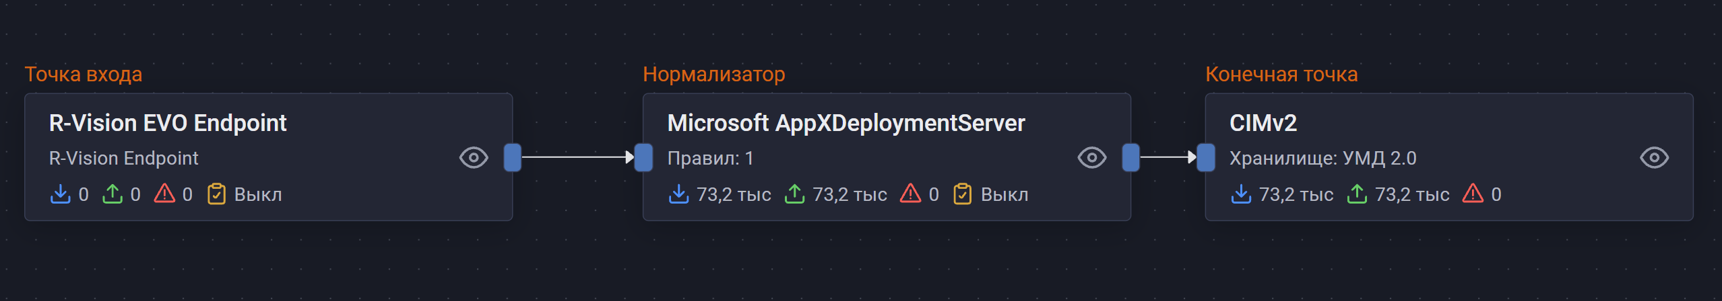Click incoming '73,2 тыс' value on CIMv2
Viewport: 1722px width, 301px height.
(x=1296, y=195)
